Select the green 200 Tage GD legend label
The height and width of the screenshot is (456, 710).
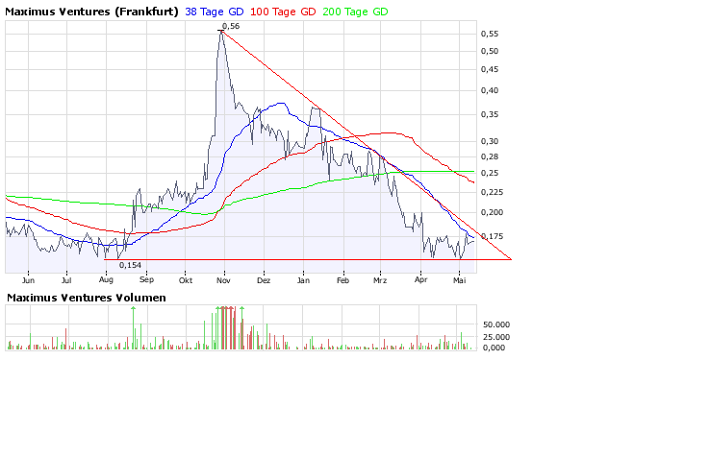(355, 12)
